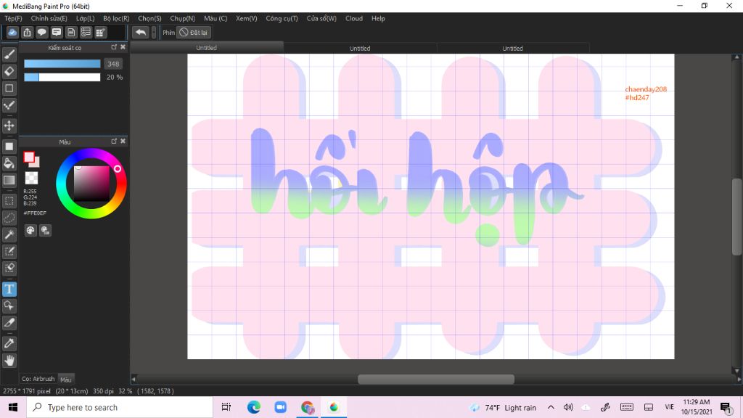This screenshot has width=743, height=418.
Task: Click the comment box toolbar icon
Action: tap(57, 32)
